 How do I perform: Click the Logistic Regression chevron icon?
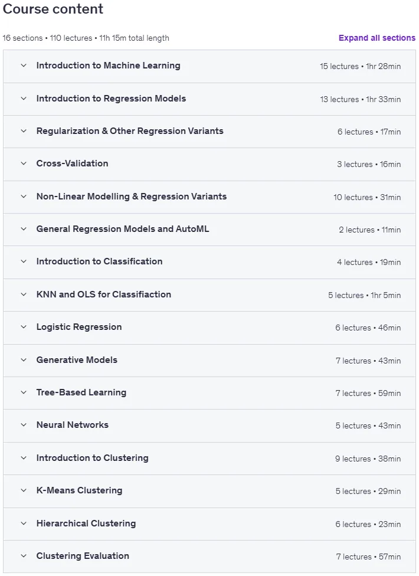(24, 327)
